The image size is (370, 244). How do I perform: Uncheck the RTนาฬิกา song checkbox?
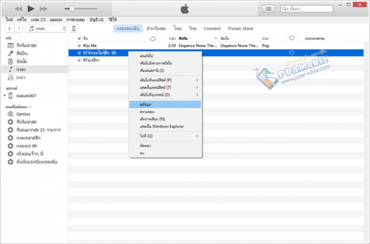[79, 60]
